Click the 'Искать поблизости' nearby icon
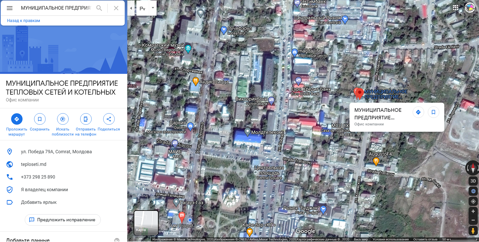479x242 pixels. coord(63,119)
